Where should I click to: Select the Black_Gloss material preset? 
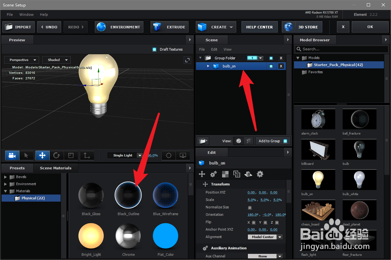(x=91, y=195)
